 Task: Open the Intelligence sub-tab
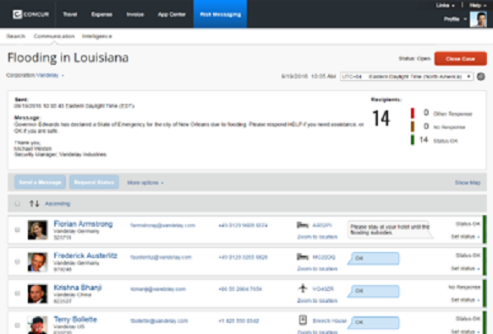tap(97, 36)
